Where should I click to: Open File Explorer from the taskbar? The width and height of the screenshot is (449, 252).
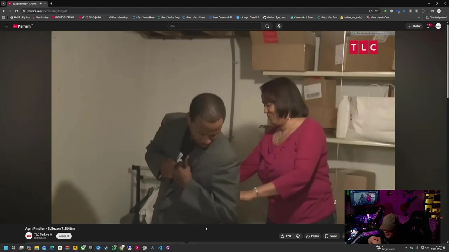(36, 248)
